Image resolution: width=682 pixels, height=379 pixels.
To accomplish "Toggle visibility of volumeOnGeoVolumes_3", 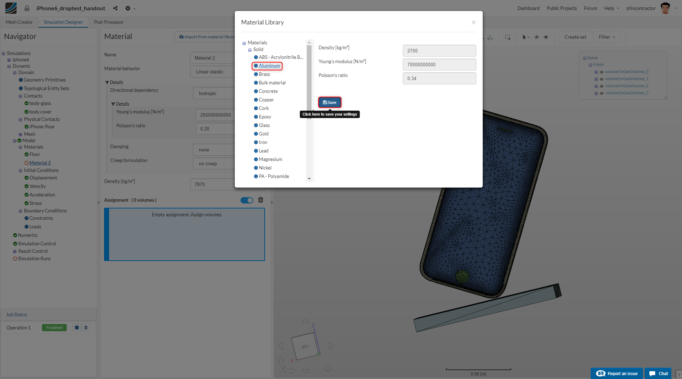I will pyautogui.click(x=601, y=93).
